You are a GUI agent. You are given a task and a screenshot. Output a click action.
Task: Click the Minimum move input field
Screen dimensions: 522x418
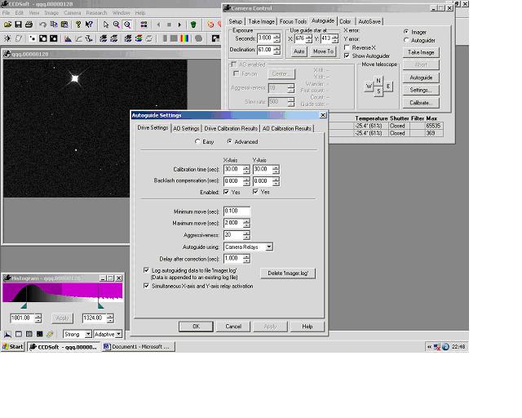(237, 211)
